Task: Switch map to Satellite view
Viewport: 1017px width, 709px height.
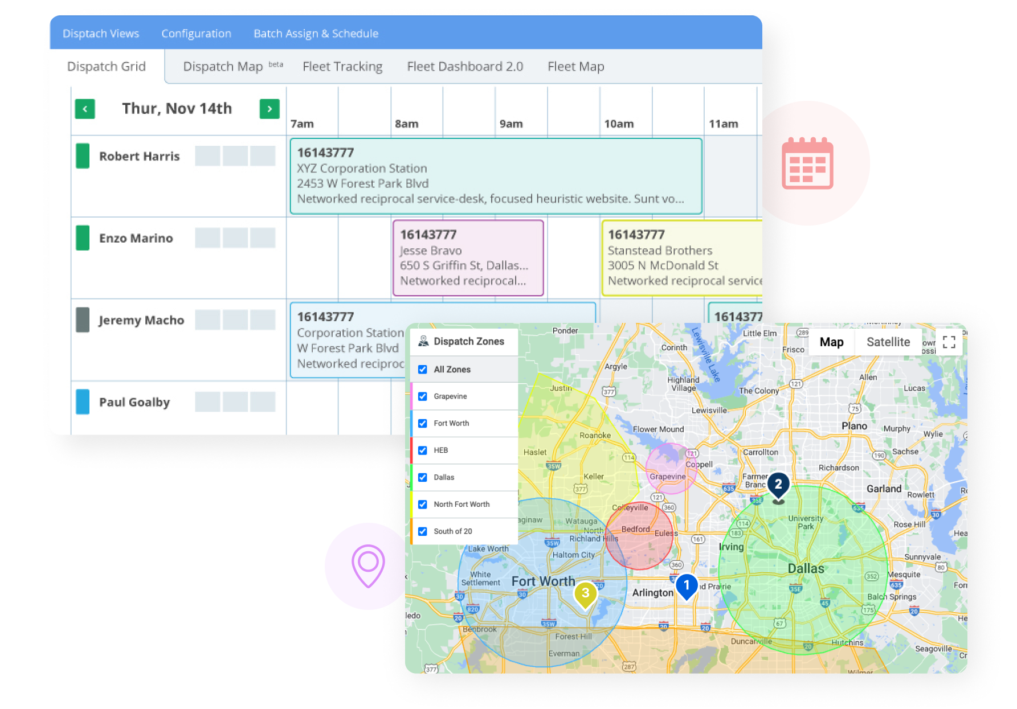Action: pyautogui.click(x=888, y=342)
